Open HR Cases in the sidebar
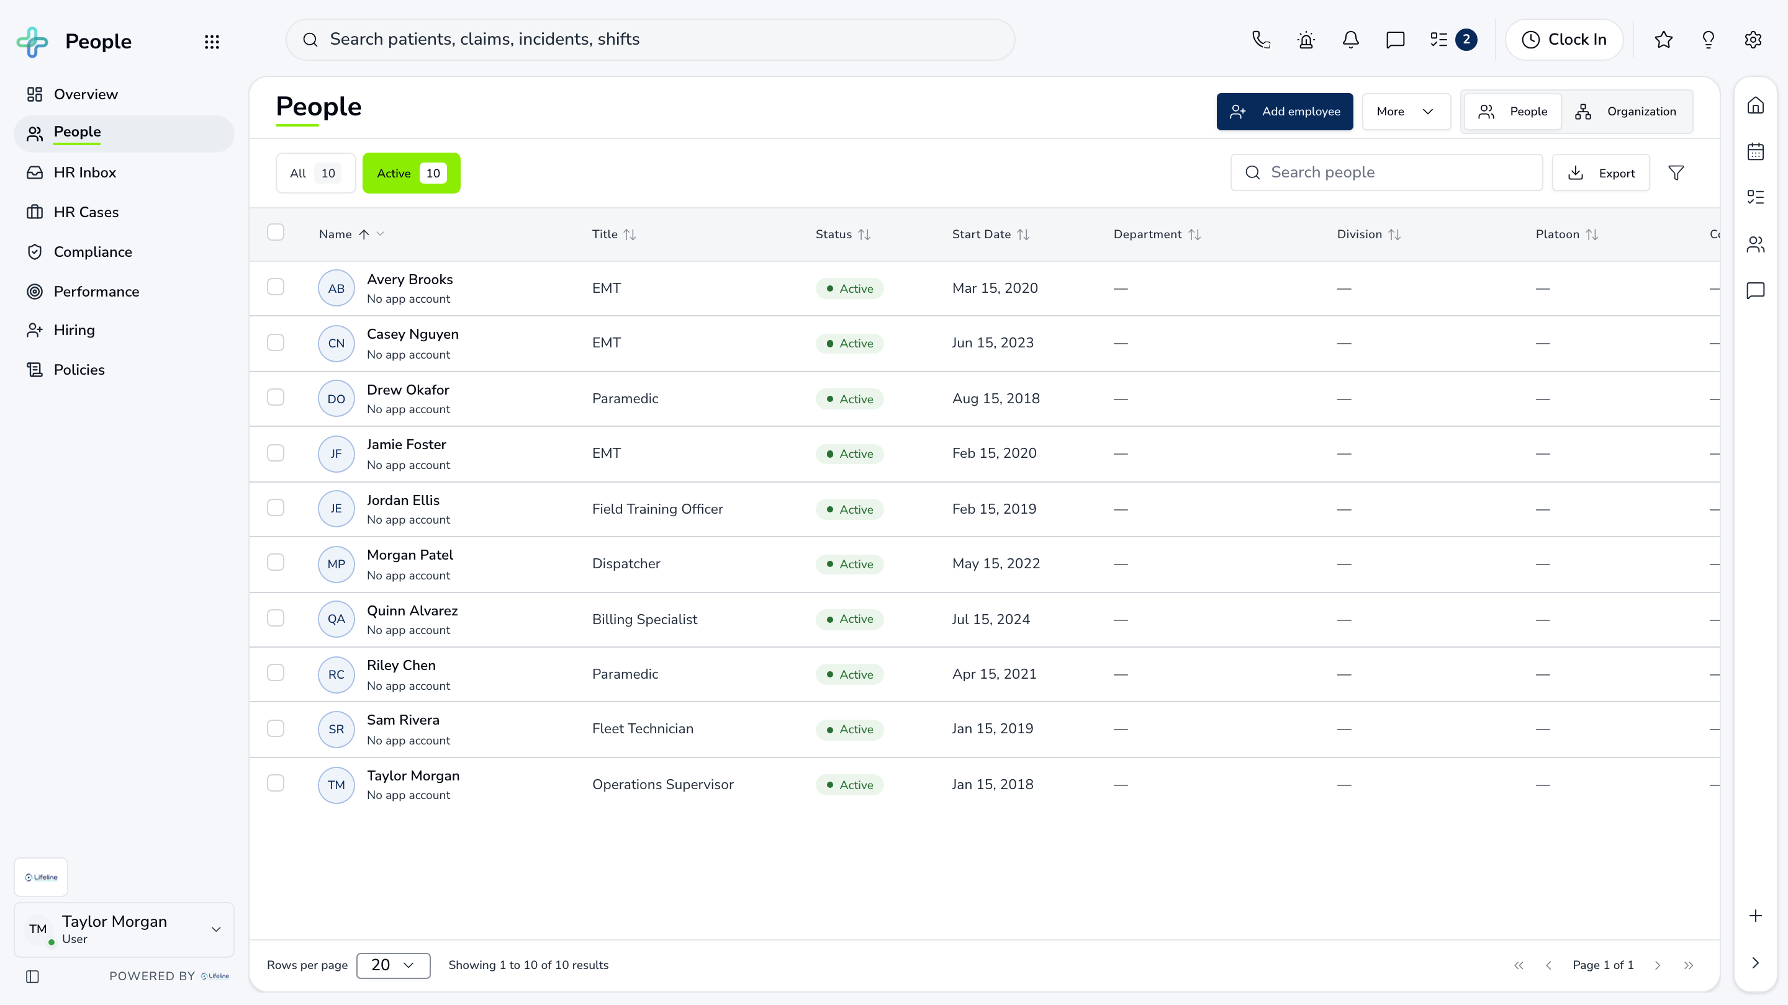 (124, 212)
